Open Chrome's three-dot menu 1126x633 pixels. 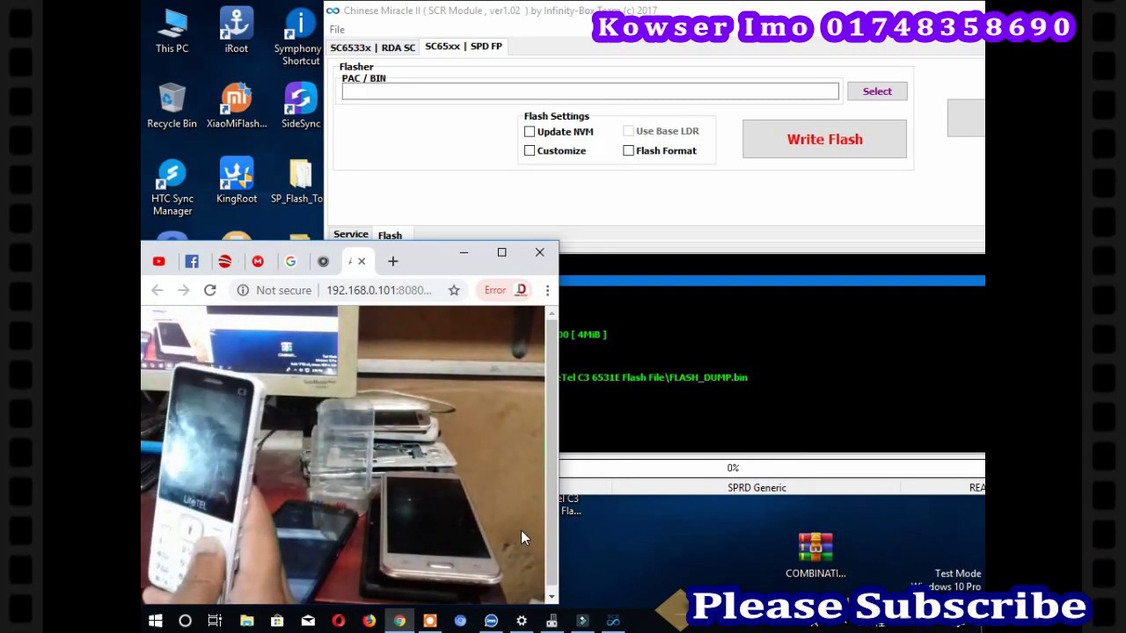pyautogui.click(x=547, y=290)
